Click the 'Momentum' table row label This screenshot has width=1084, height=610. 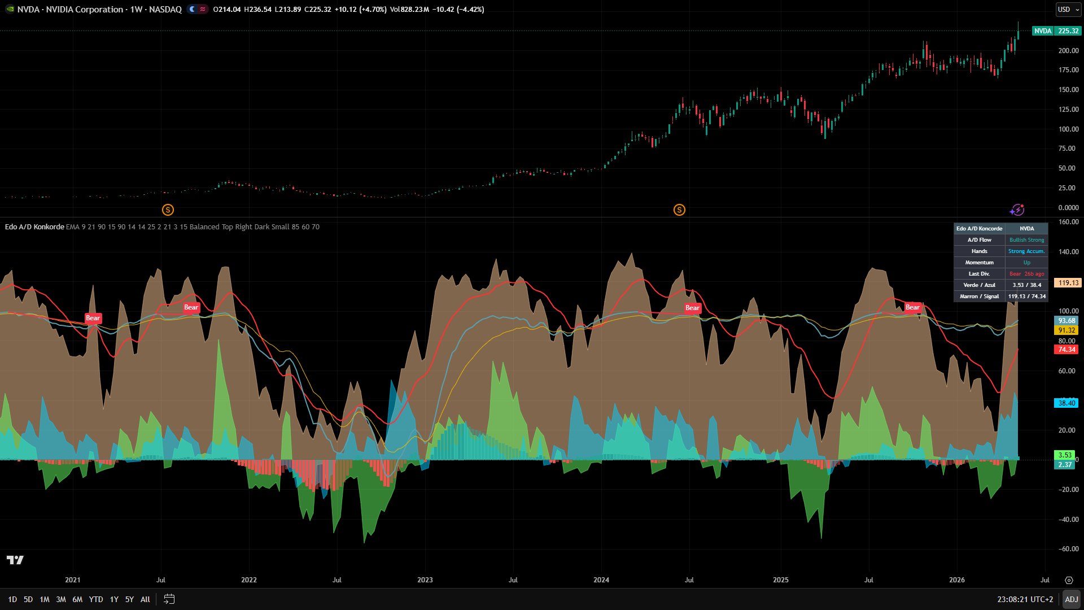coord(980,263)
